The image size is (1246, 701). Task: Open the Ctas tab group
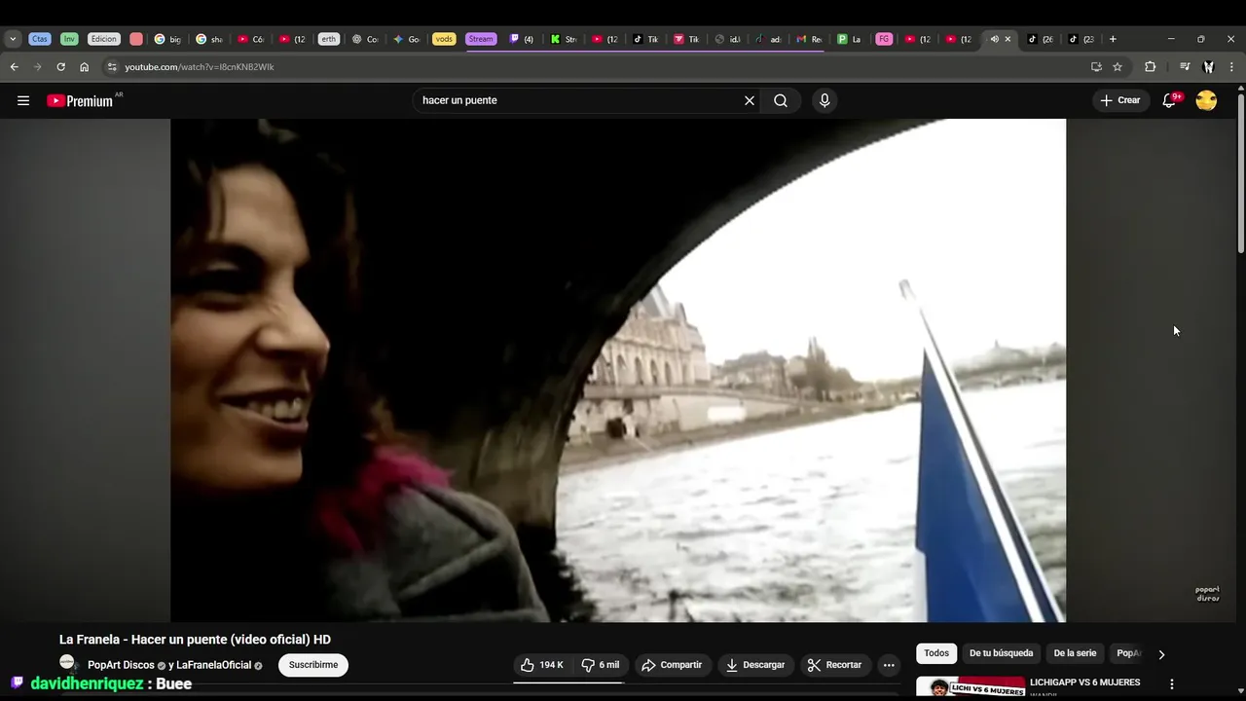coord(39,39)
